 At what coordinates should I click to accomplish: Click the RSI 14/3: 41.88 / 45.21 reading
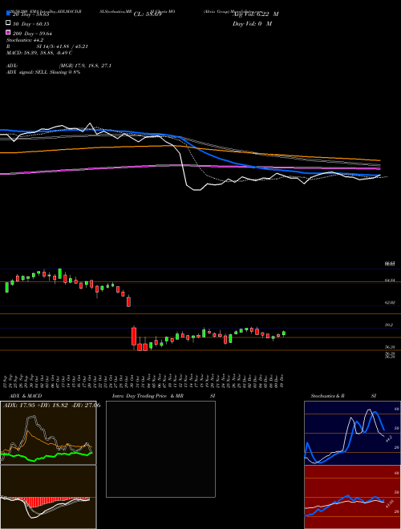47,46
